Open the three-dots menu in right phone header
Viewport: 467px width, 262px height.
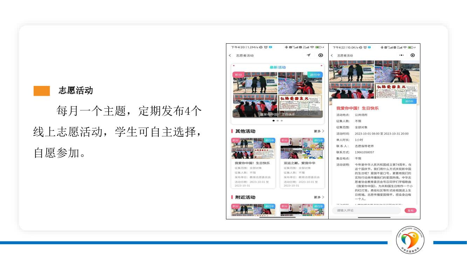401,55
